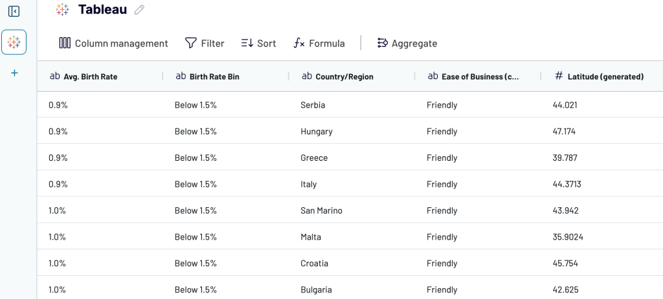This screenshot has height=299, width=663.
Task: Open the Formula tool
Action: click(x=319, y=43)
